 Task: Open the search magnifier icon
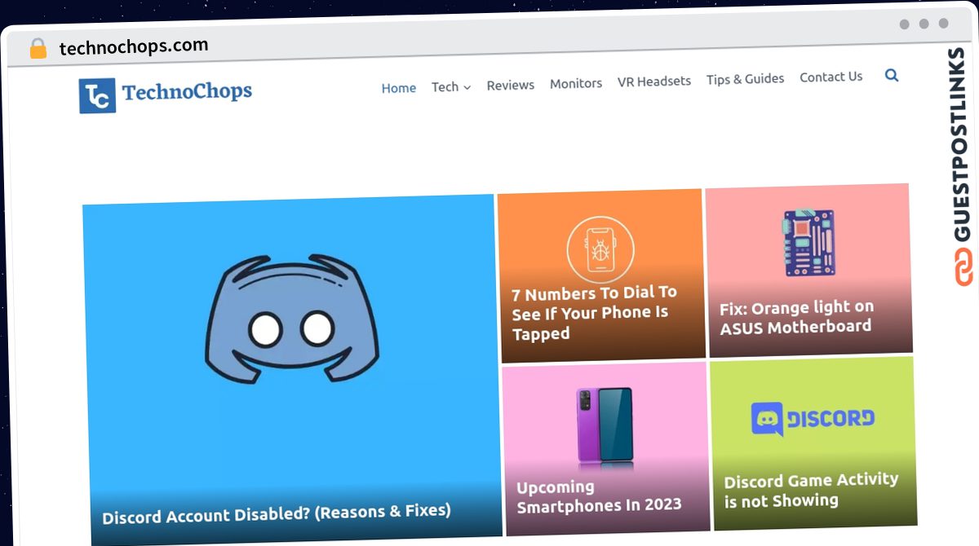point(892,75)
